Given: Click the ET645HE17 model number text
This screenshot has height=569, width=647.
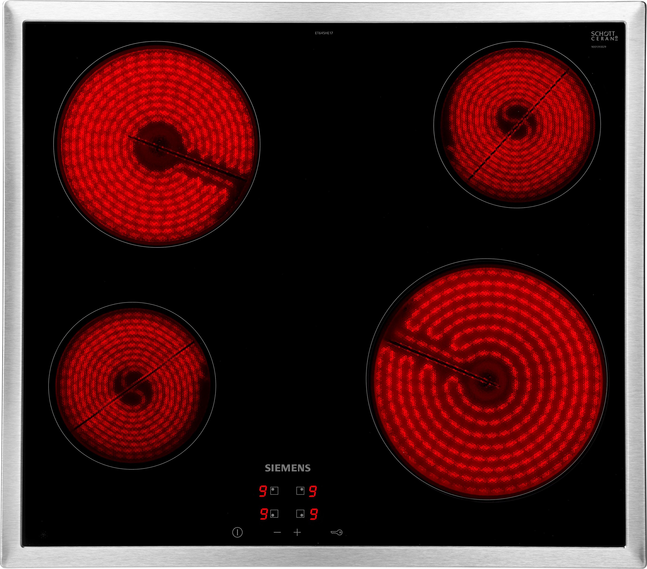Looking at the screenshot, I should point(324,33).
